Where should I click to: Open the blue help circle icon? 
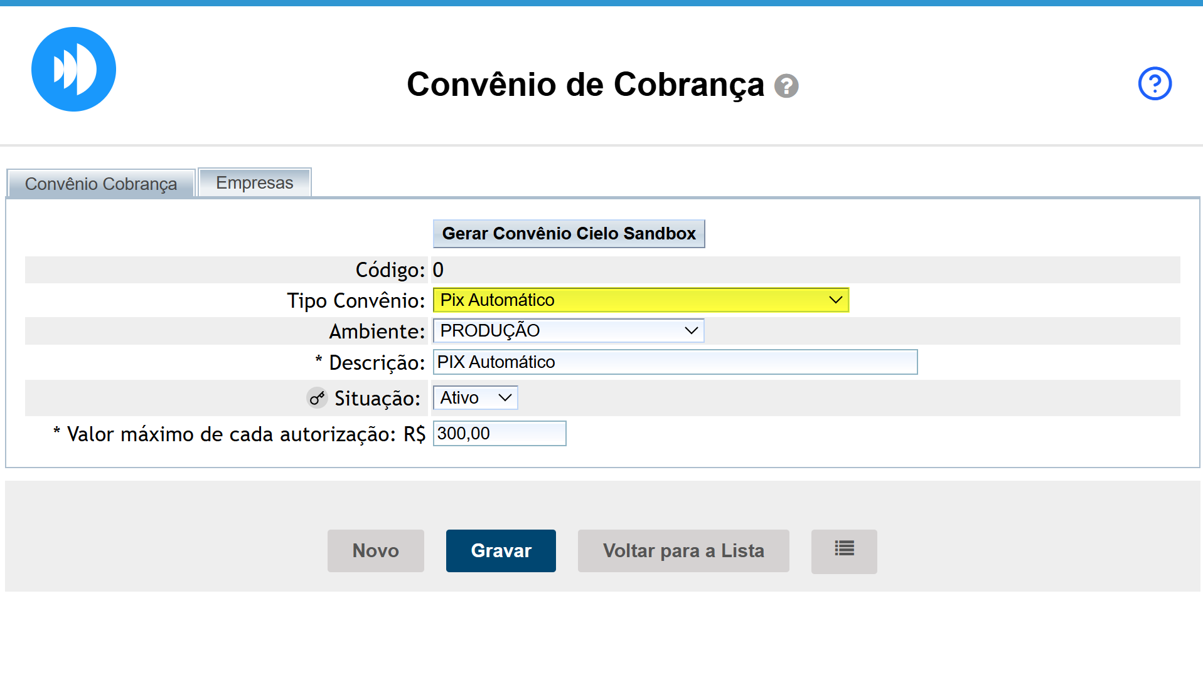click(1154, 83)
